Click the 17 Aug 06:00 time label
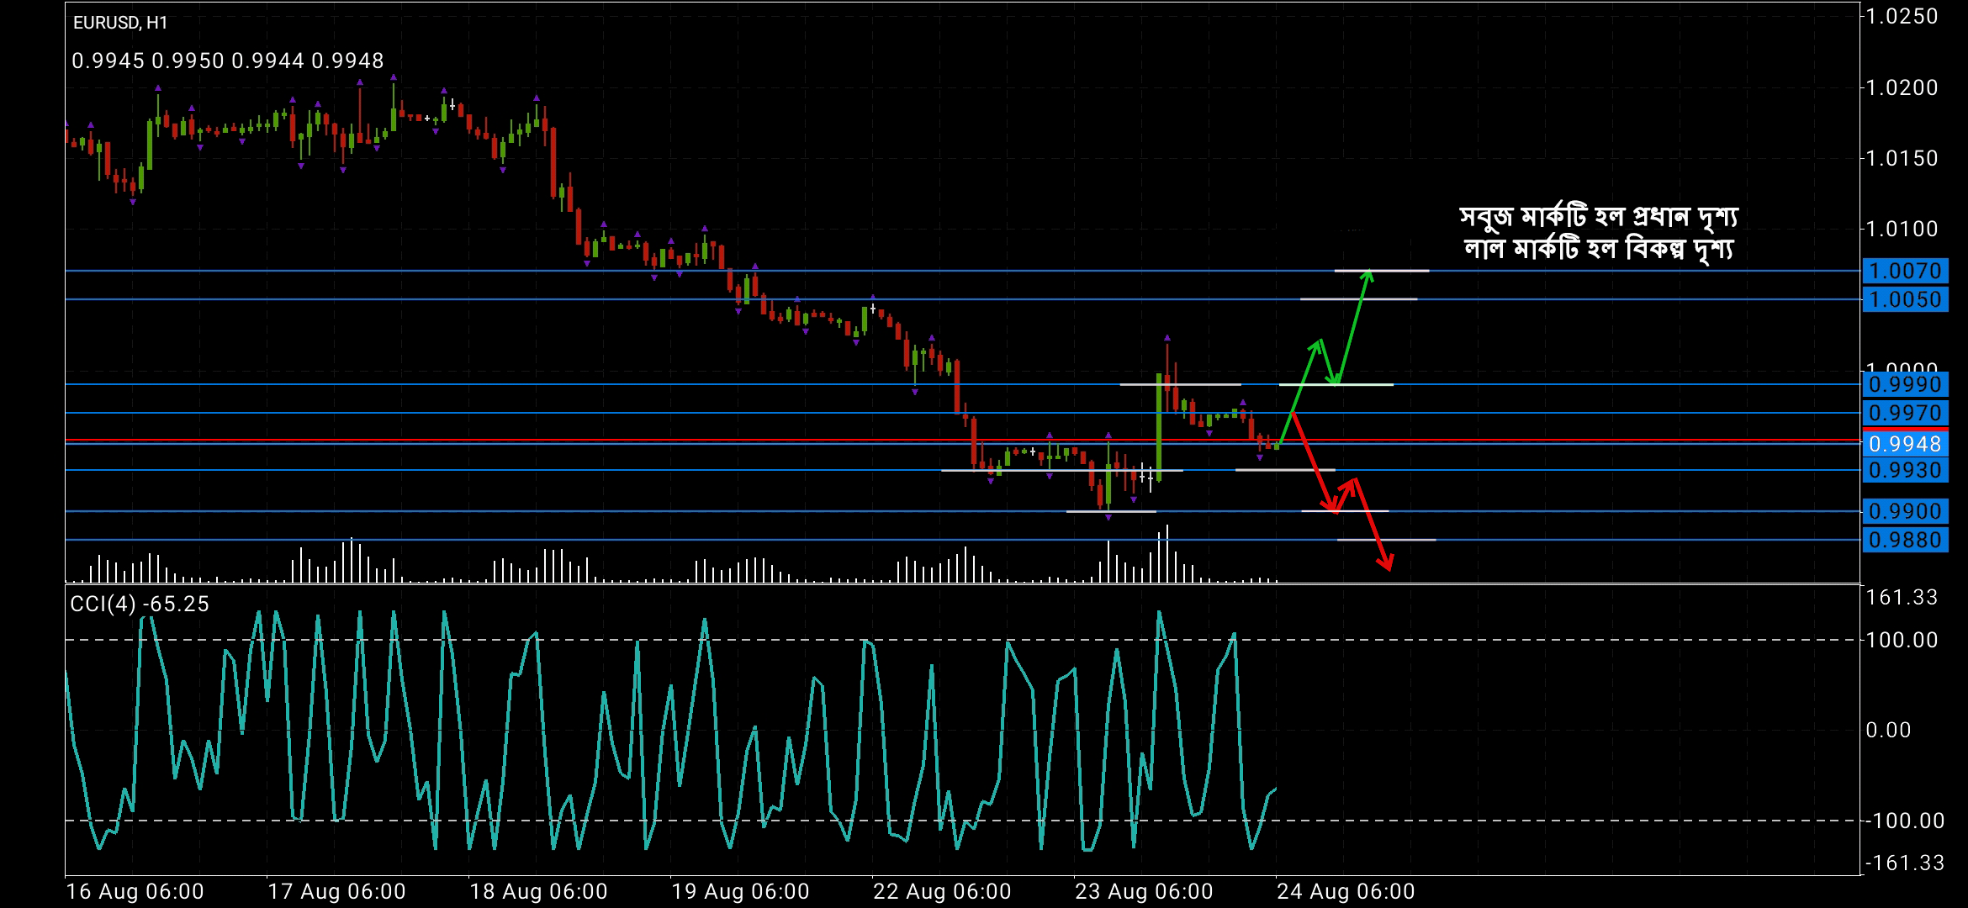 (x=336, y=891)
